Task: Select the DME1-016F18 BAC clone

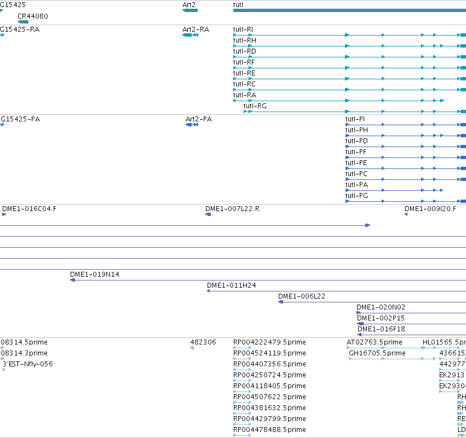Action: pos(412,335)
